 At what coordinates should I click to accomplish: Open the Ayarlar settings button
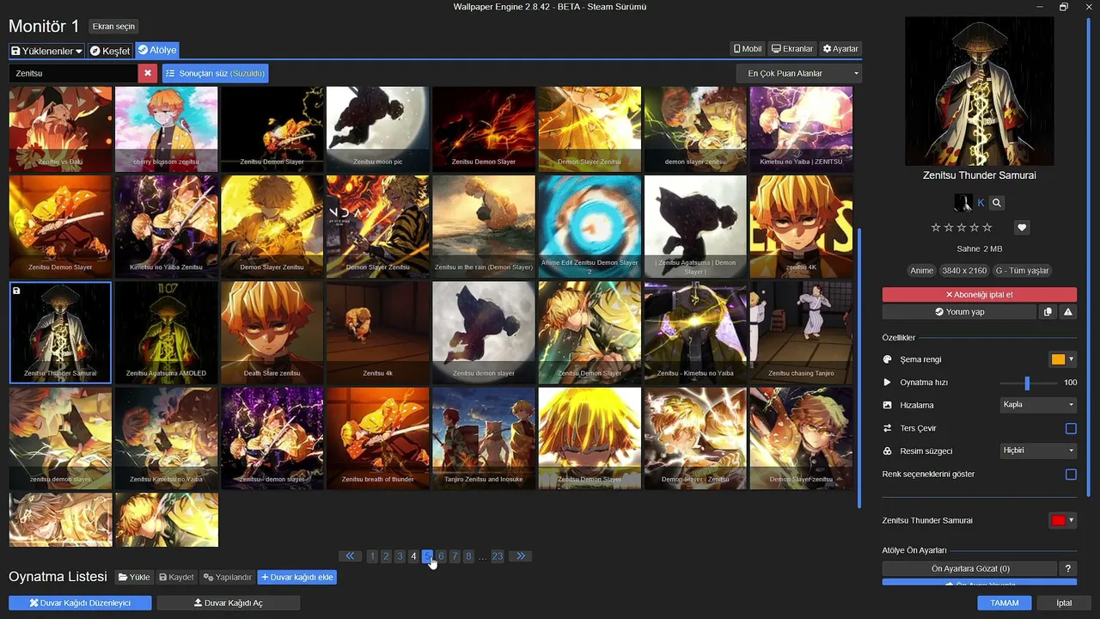point(840,49)
